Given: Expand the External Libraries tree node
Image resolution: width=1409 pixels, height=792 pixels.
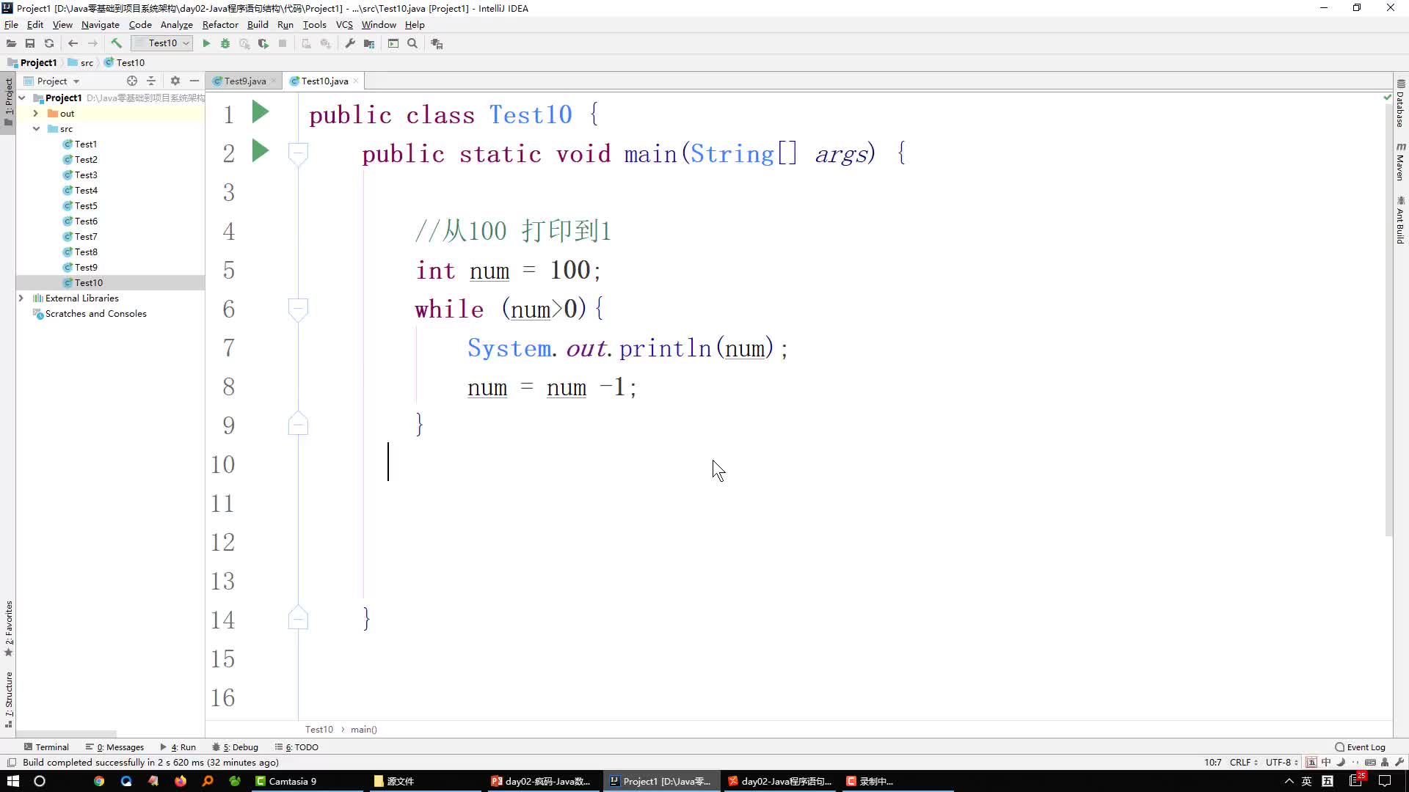Looking at the screenshot, I should tap(21, 298).
